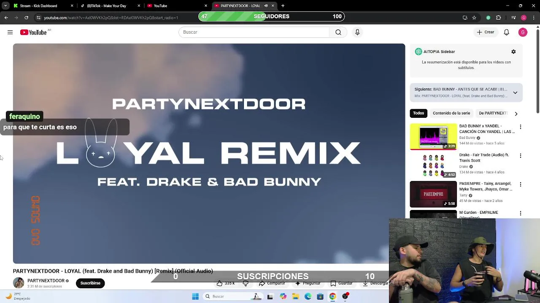Open AITOPIA Sidebar settings gear

pyautogui.click(x=513, y=52)
